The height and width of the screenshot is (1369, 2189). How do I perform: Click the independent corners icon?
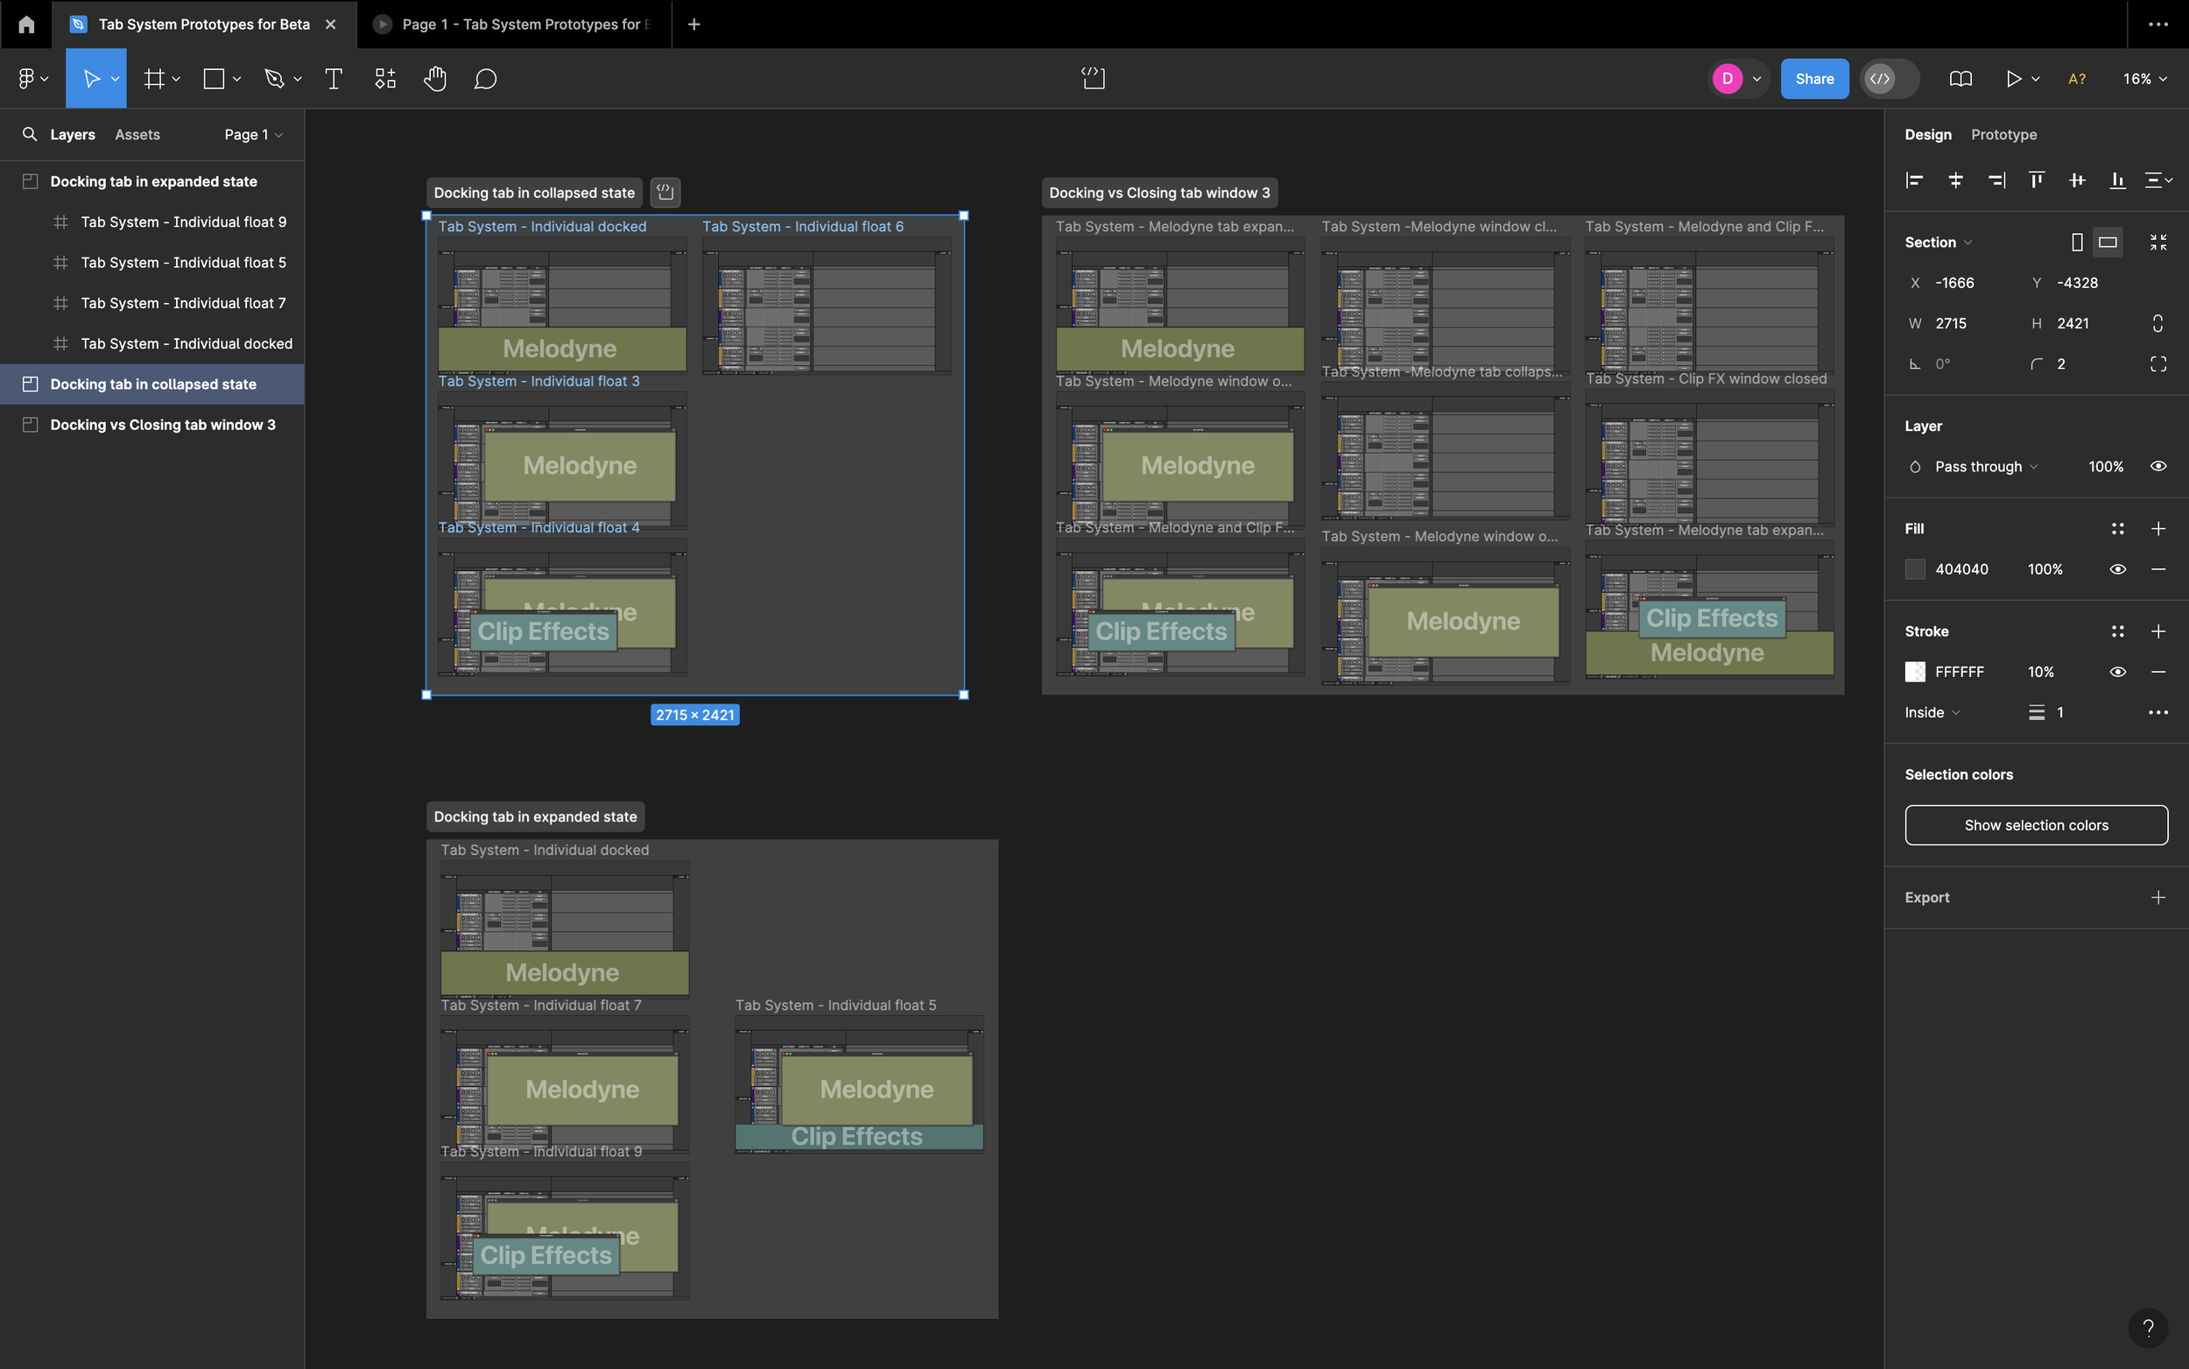[x=2158, y=364]
